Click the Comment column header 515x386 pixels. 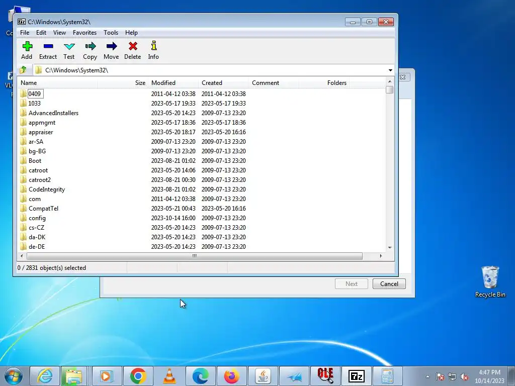coord(274,83)
